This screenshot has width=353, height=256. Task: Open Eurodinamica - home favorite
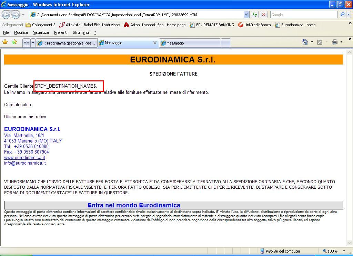[295, 25]
